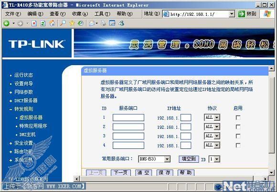This screenshot has width=277, height=192.
Task: Open the 收藏(A) menu
Action: point(80,13)
